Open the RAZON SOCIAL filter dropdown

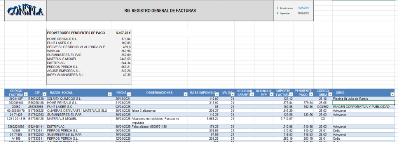pos(110,94)
